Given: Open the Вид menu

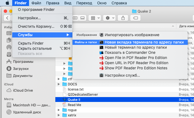Looking at the screenshot, I should tap(68, 3).
